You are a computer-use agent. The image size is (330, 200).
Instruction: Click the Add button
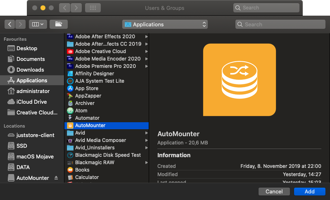[310, 191]
